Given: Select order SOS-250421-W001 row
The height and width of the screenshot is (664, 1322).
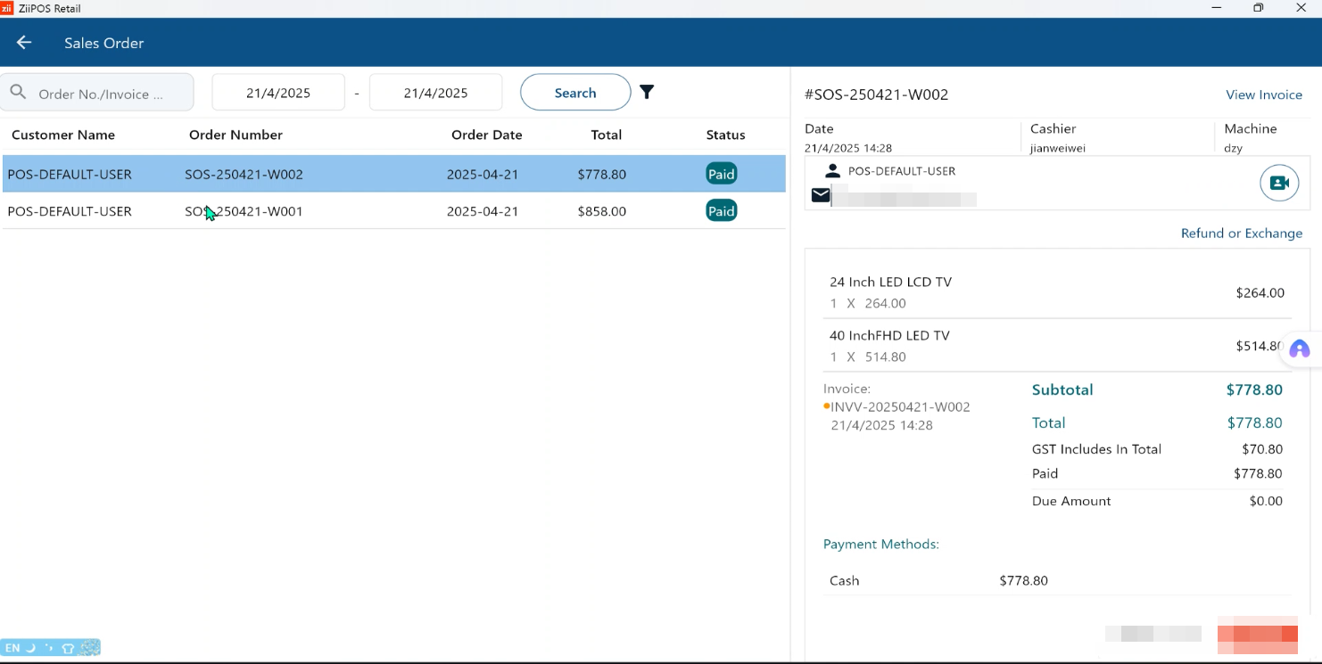Looking at the screenshot, I should [392, 211].
